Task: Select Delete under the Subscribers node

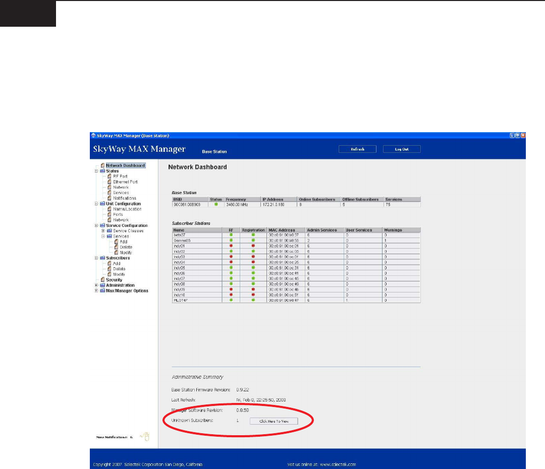Action: coord(119,269)
